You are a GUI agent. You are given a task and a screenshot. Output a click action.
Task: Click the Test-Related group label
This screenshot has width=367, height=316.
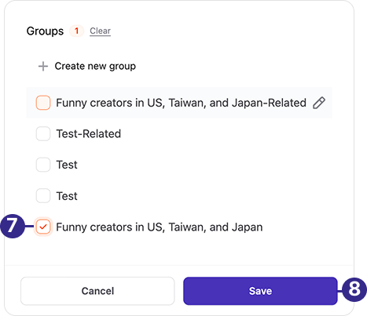pyautogui.click(x=89, y=134)
